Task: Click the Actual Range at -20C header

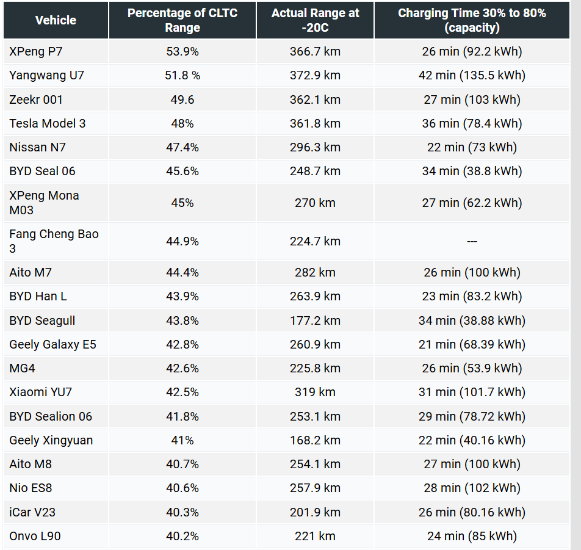Action: (x=315, y=20)
